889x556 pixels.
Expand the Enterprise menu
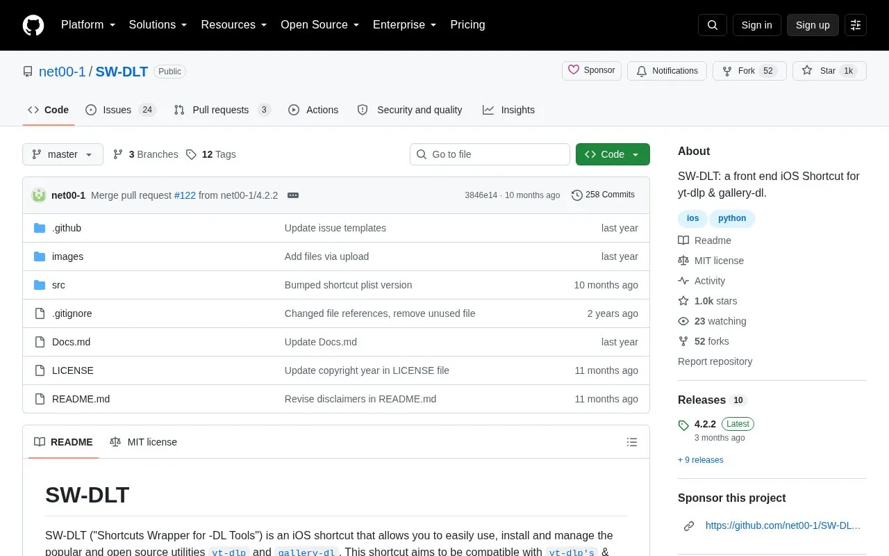pyautogui.click(x=405, y=25)
